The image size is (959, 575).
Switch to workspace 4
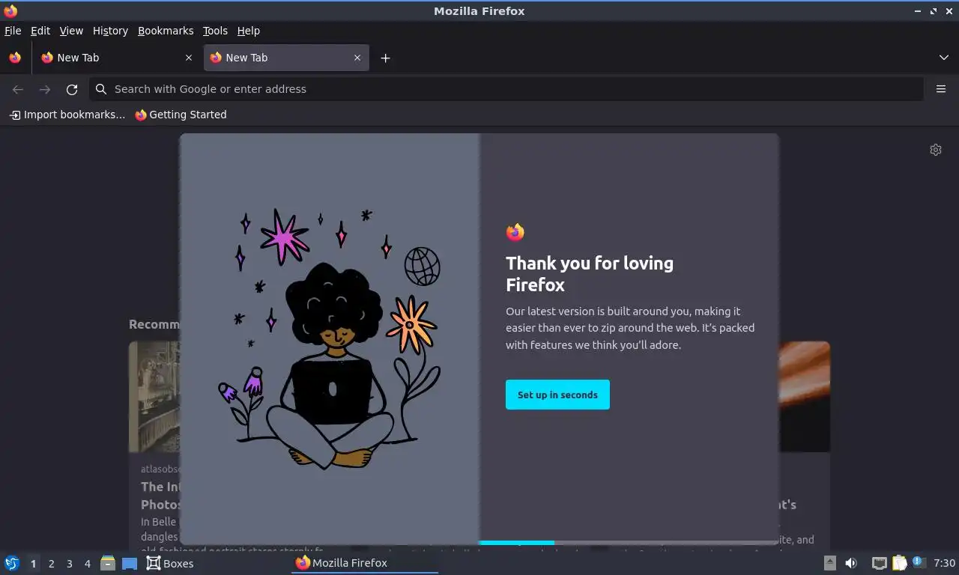87,564
